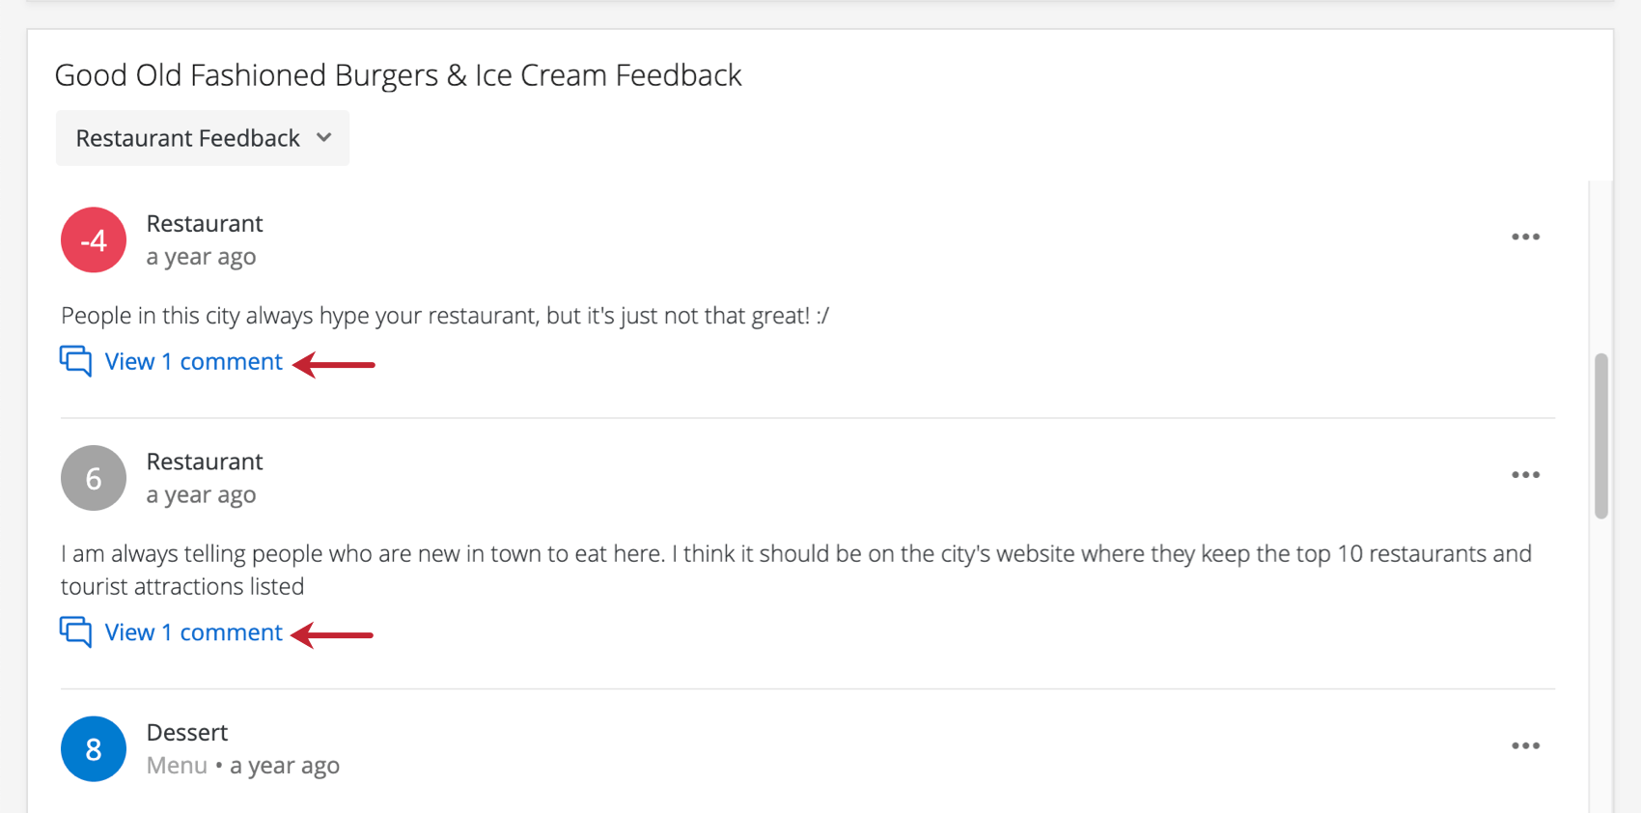The image size is (1641, 813).
Task: Click the comment bubble icon on the second post
Action: click(x=75, y=631)
